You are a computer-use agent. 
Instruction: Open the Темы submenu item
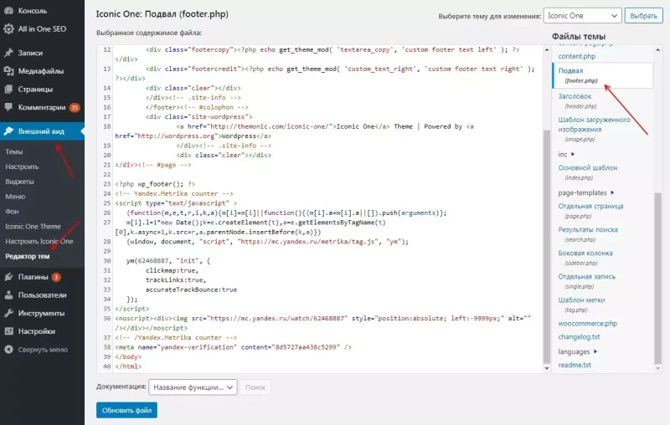click(x=14, y=152)
